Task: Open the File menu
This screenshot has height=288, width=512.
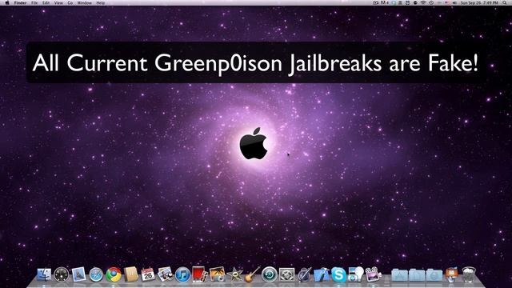Action: click(x=34, y=2)
